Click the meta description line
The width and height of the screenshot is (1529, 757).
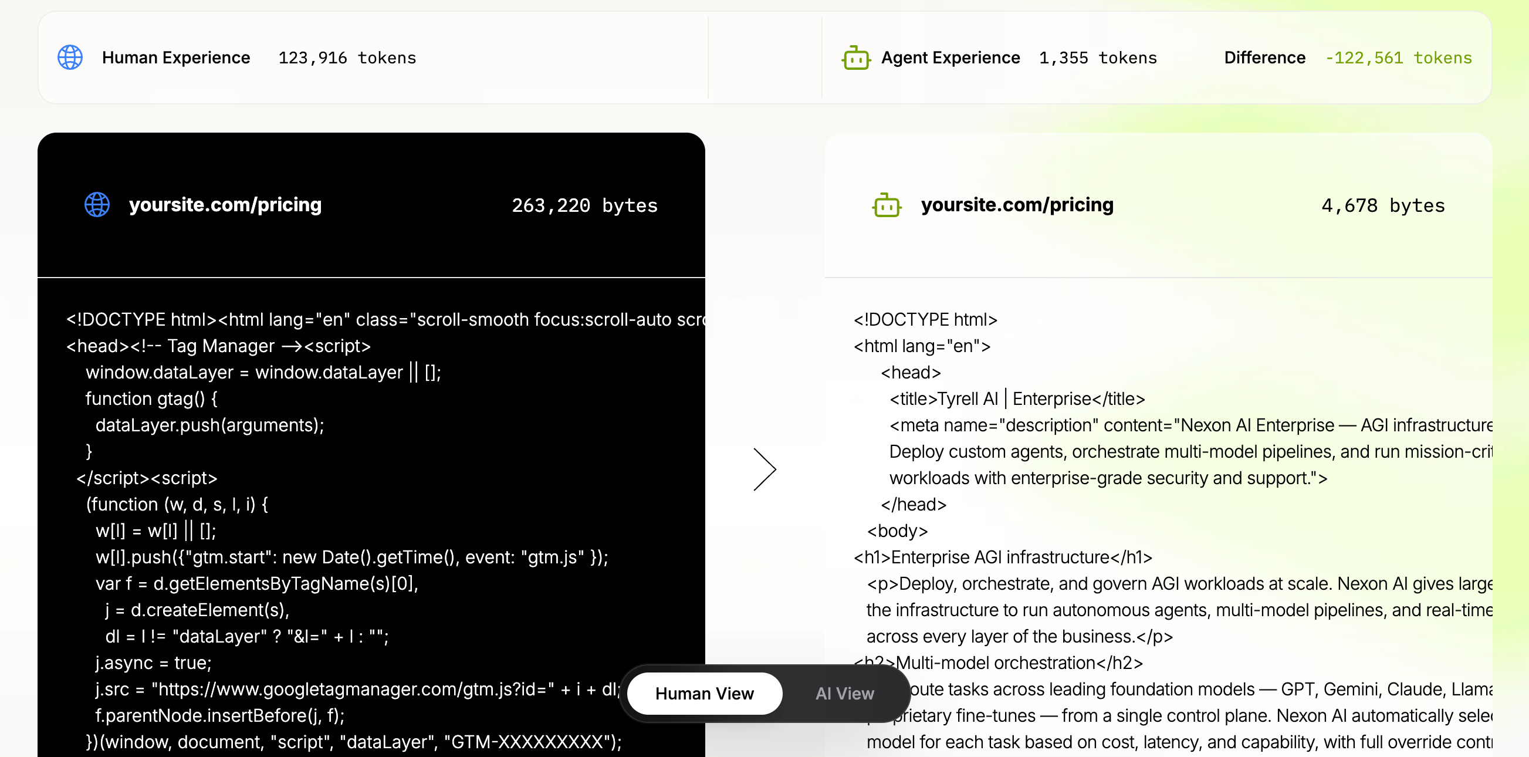point(1190,425)
